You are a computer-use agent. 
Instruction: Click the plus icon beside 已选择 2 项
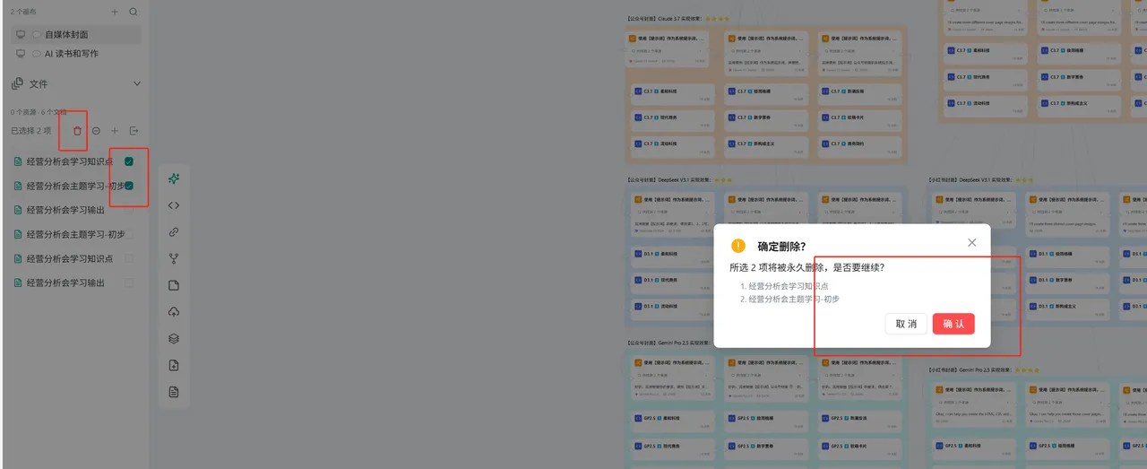click(x=115, y=131)
